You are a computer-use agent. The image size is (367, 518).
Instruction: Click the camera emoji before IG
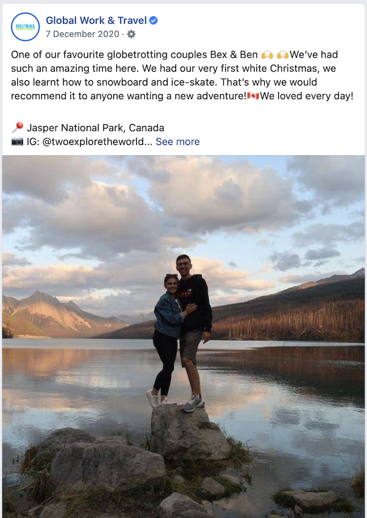[17, 141]
